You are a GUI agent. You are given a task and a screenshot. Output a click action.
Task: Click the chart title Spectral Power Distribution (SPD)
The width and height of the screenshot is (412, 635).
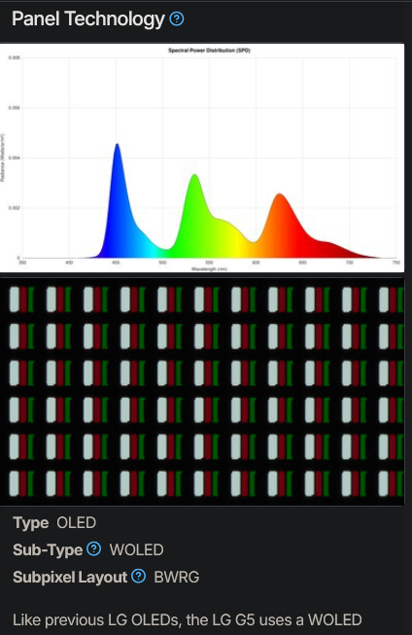pyautogui.click(x=209, y=51)
